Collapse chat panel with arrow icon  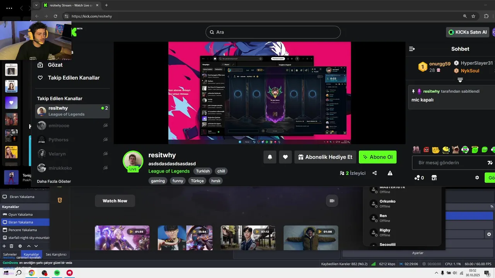pos(412,49)
